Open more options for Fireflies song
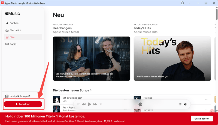This screenshot has height=125, width=218. pyautogui.click(x=206, y=99)
